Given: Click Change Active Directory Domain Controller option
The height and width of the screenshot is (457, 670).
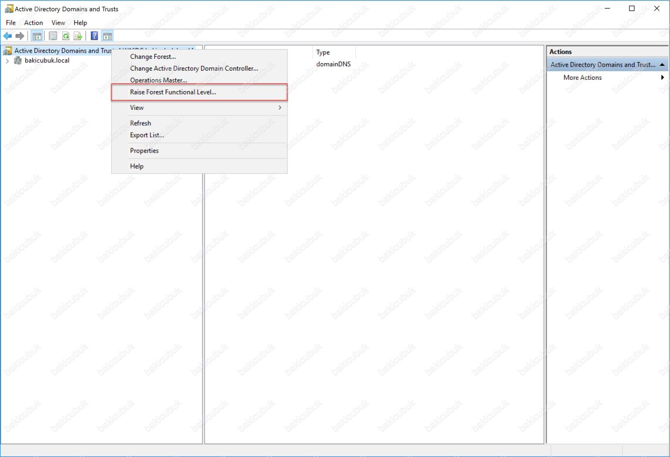Looking at the screenshot, I should [194, 68].
